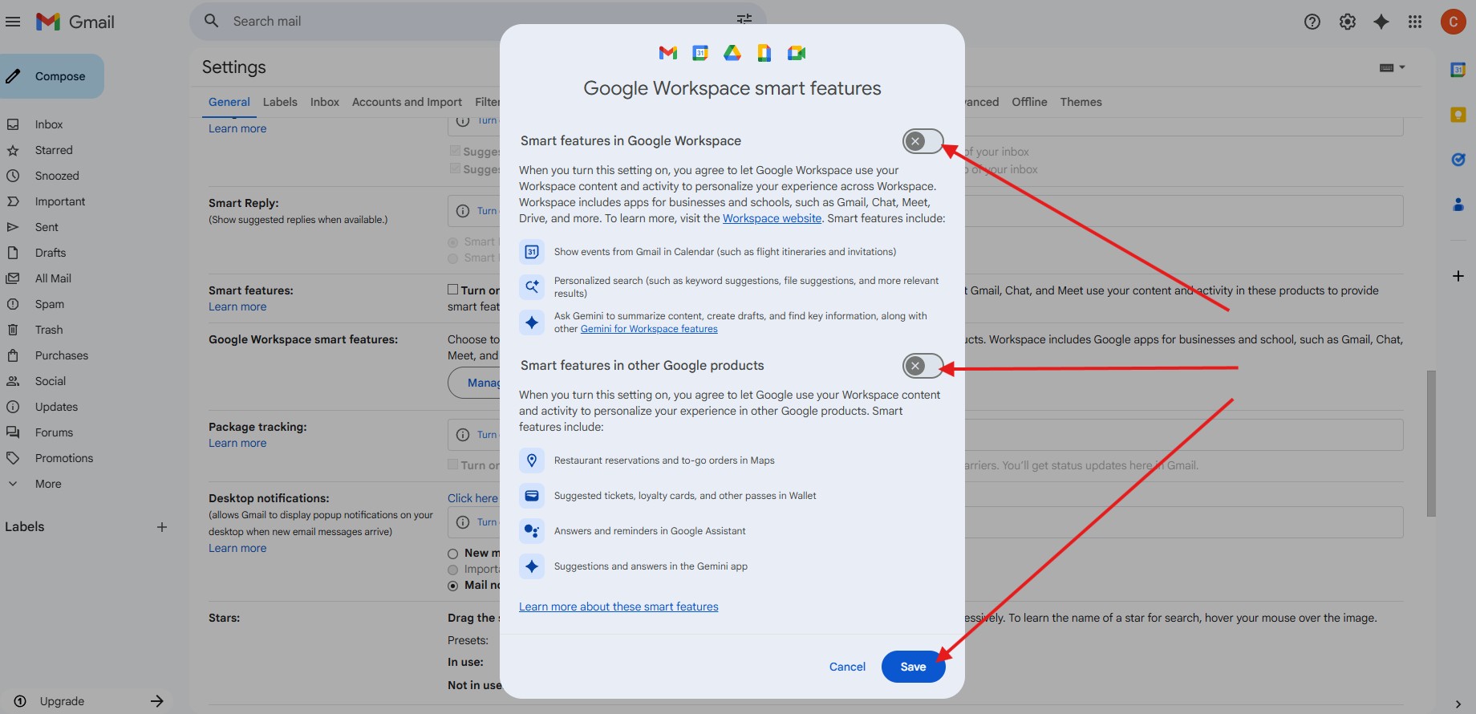Image resolution: width=1476 pixels, height=714 pixels.
Task: Click the main menu hamburger icon
Action: (x=13, y=22)
